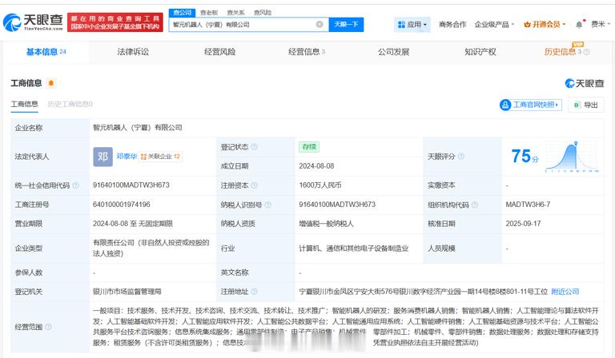Screen dimensions: 615x358
Task: Open help icon beside 经营范围
Action: [48, 327]
